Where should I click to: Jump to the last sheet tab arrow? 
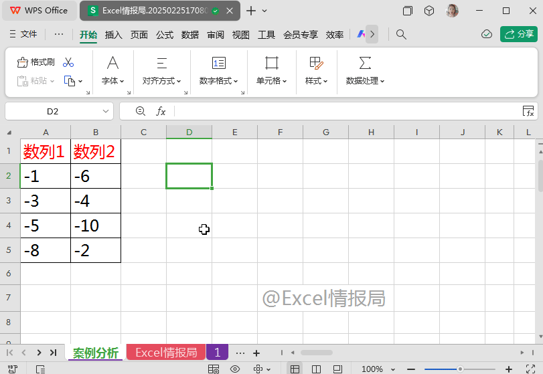[53, 353]
